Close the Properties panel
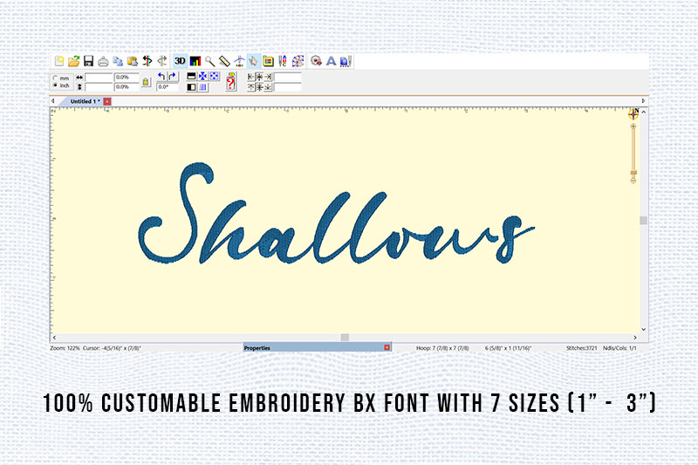Viewport: 698px width, 465px height. click(387, 347)
